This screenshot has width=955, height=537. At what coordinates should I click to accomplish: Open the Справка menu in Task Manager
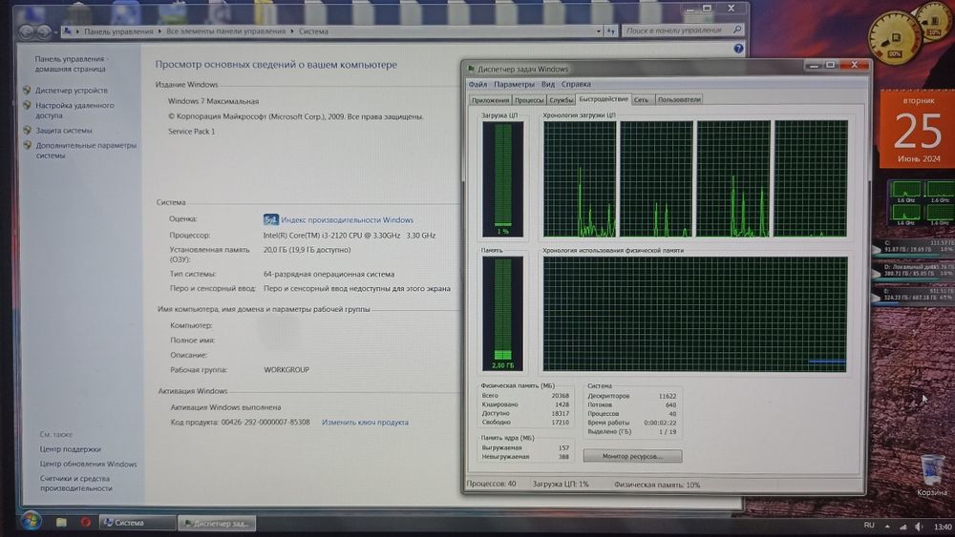tap(576, 84)
